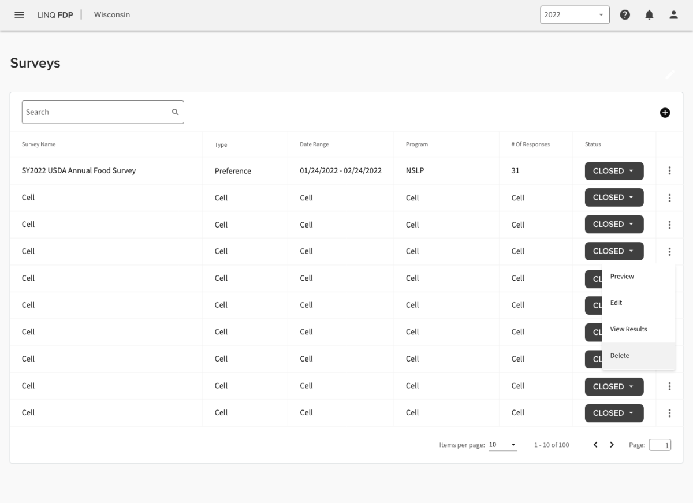Viewport: 693px width, 503px height.
Task: Open more options for SY2022 USDA survey
Action: pos(669,171)
